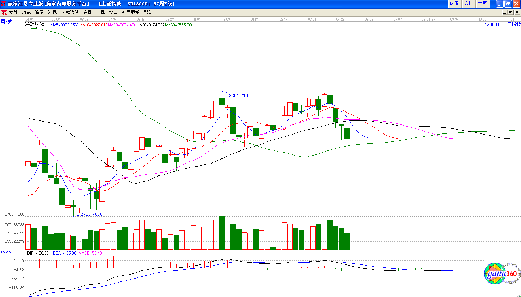Minimize the main application window
The height and width of the screenshot is (297, 521).
click(500, 4)
